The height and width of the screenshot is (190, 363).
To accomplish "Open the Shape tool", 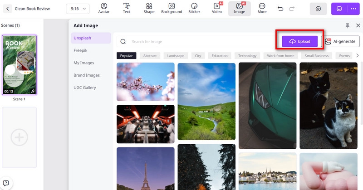I will pos(149,8).
